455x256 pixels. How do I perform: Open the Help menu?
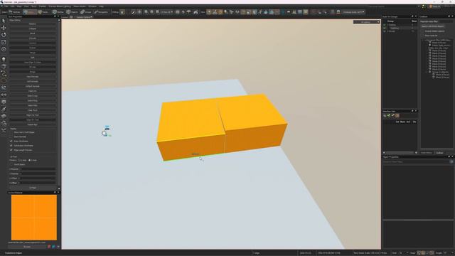coord(101,6)
